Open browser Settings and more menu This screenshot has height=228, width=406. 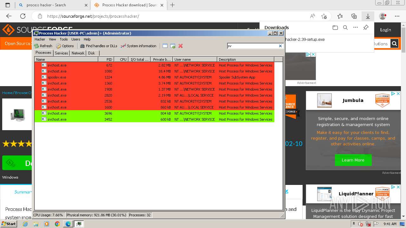point(397,16)
